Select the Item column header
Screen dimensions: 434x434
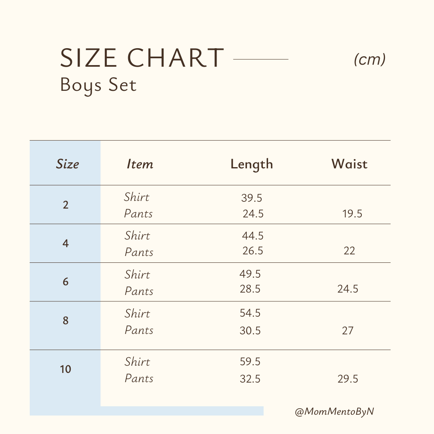[140, 164]
